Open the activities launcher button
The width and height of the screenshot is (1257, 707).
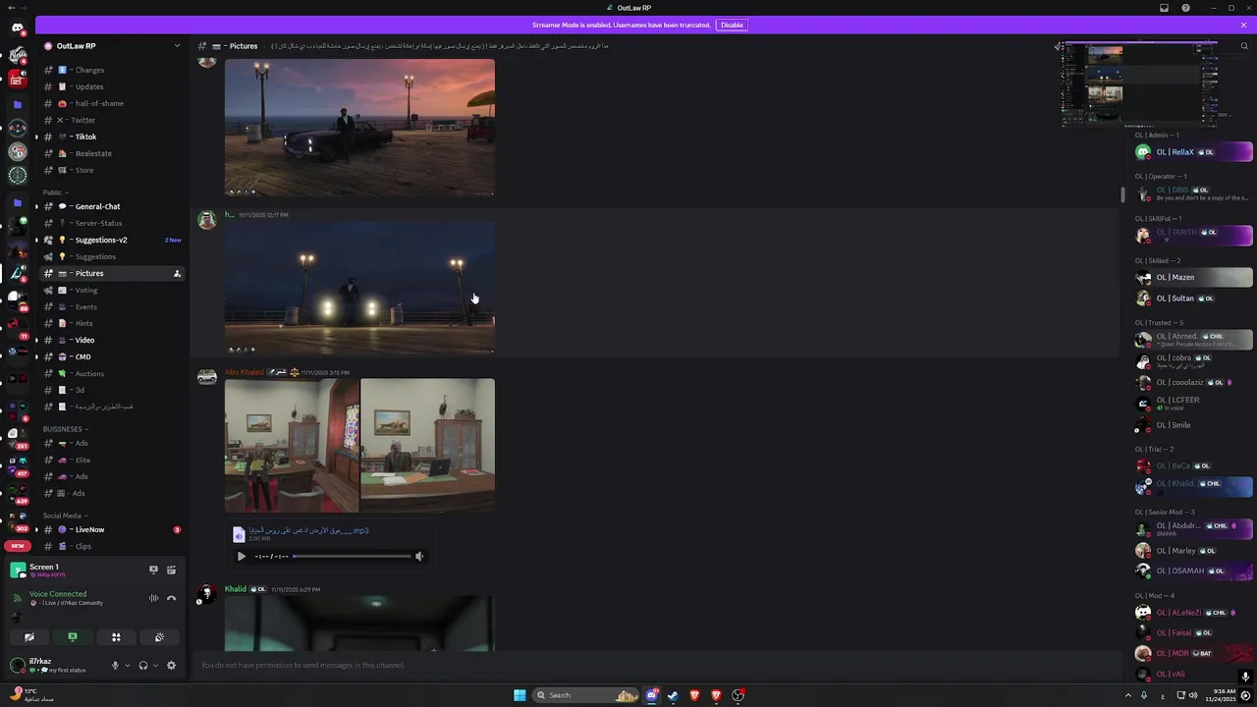(116, 637)
